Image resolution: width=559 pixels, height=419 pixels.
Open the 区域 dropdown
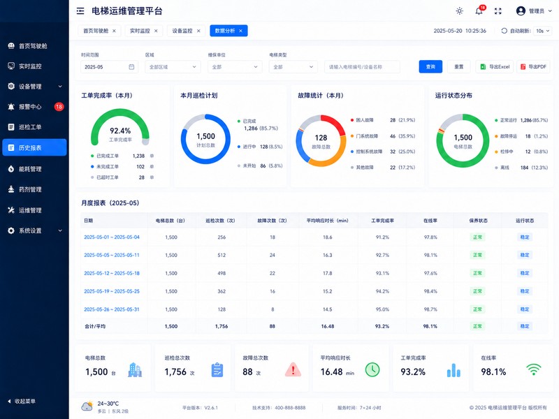click(173, 66)
